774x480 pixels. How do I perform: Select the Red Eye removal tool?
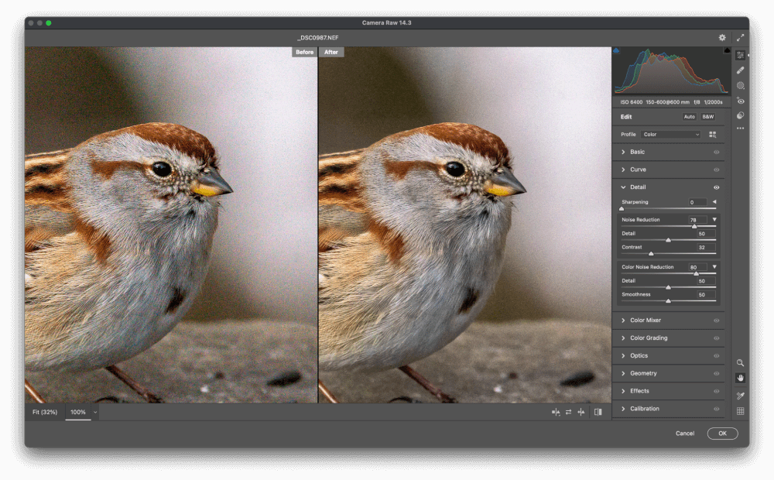[741, 101]
